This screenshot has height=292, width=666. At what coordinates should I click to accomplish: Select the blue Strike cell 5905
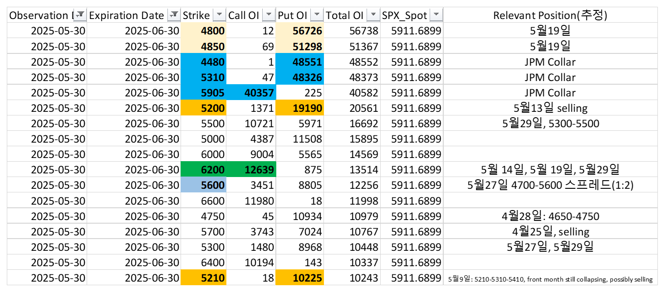click(204, 92)
